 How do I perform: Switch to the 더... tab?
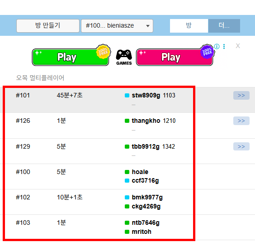[224, 26]
